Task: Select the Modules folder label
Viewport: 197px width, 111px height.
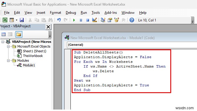Action: point(23,60)
